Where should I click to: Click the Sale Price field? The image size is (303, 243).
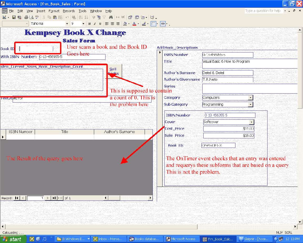[x=229, y=135]
